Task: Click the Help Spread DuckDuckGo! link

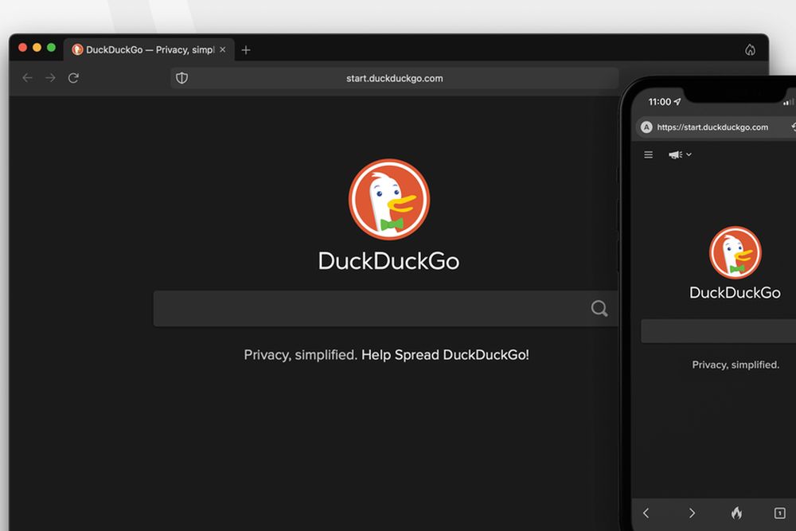Action: (445, 355)
